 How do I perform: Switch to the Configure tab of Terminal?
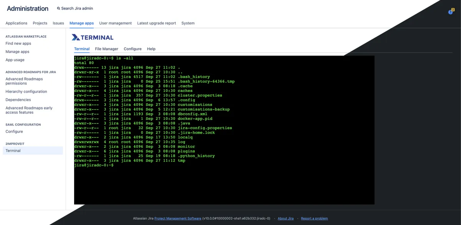point(133,49)
